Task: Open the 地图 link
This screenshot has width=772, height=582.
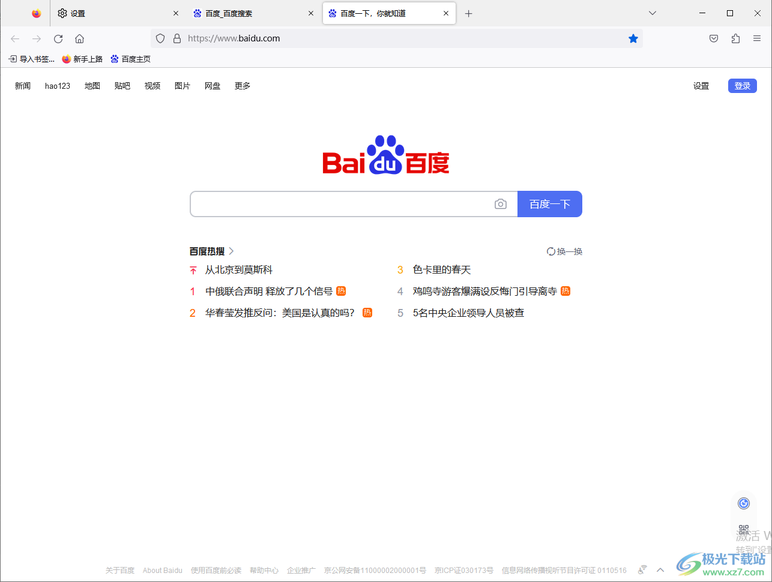Action: tap(92, 86)
